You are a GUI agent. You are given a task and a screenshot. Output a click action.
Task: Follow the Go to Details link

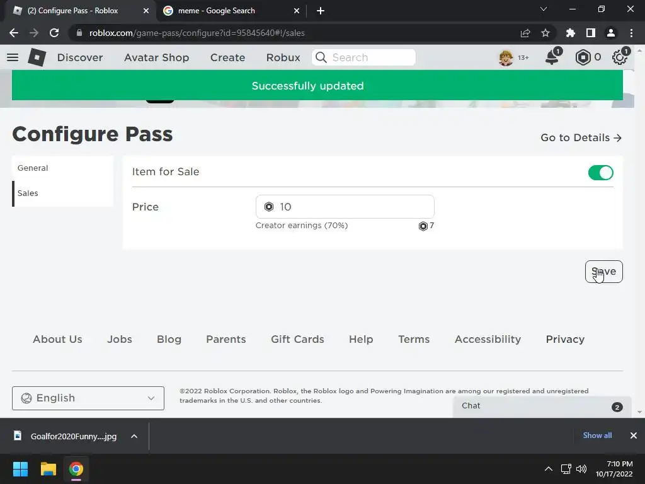tap(581, 137)
